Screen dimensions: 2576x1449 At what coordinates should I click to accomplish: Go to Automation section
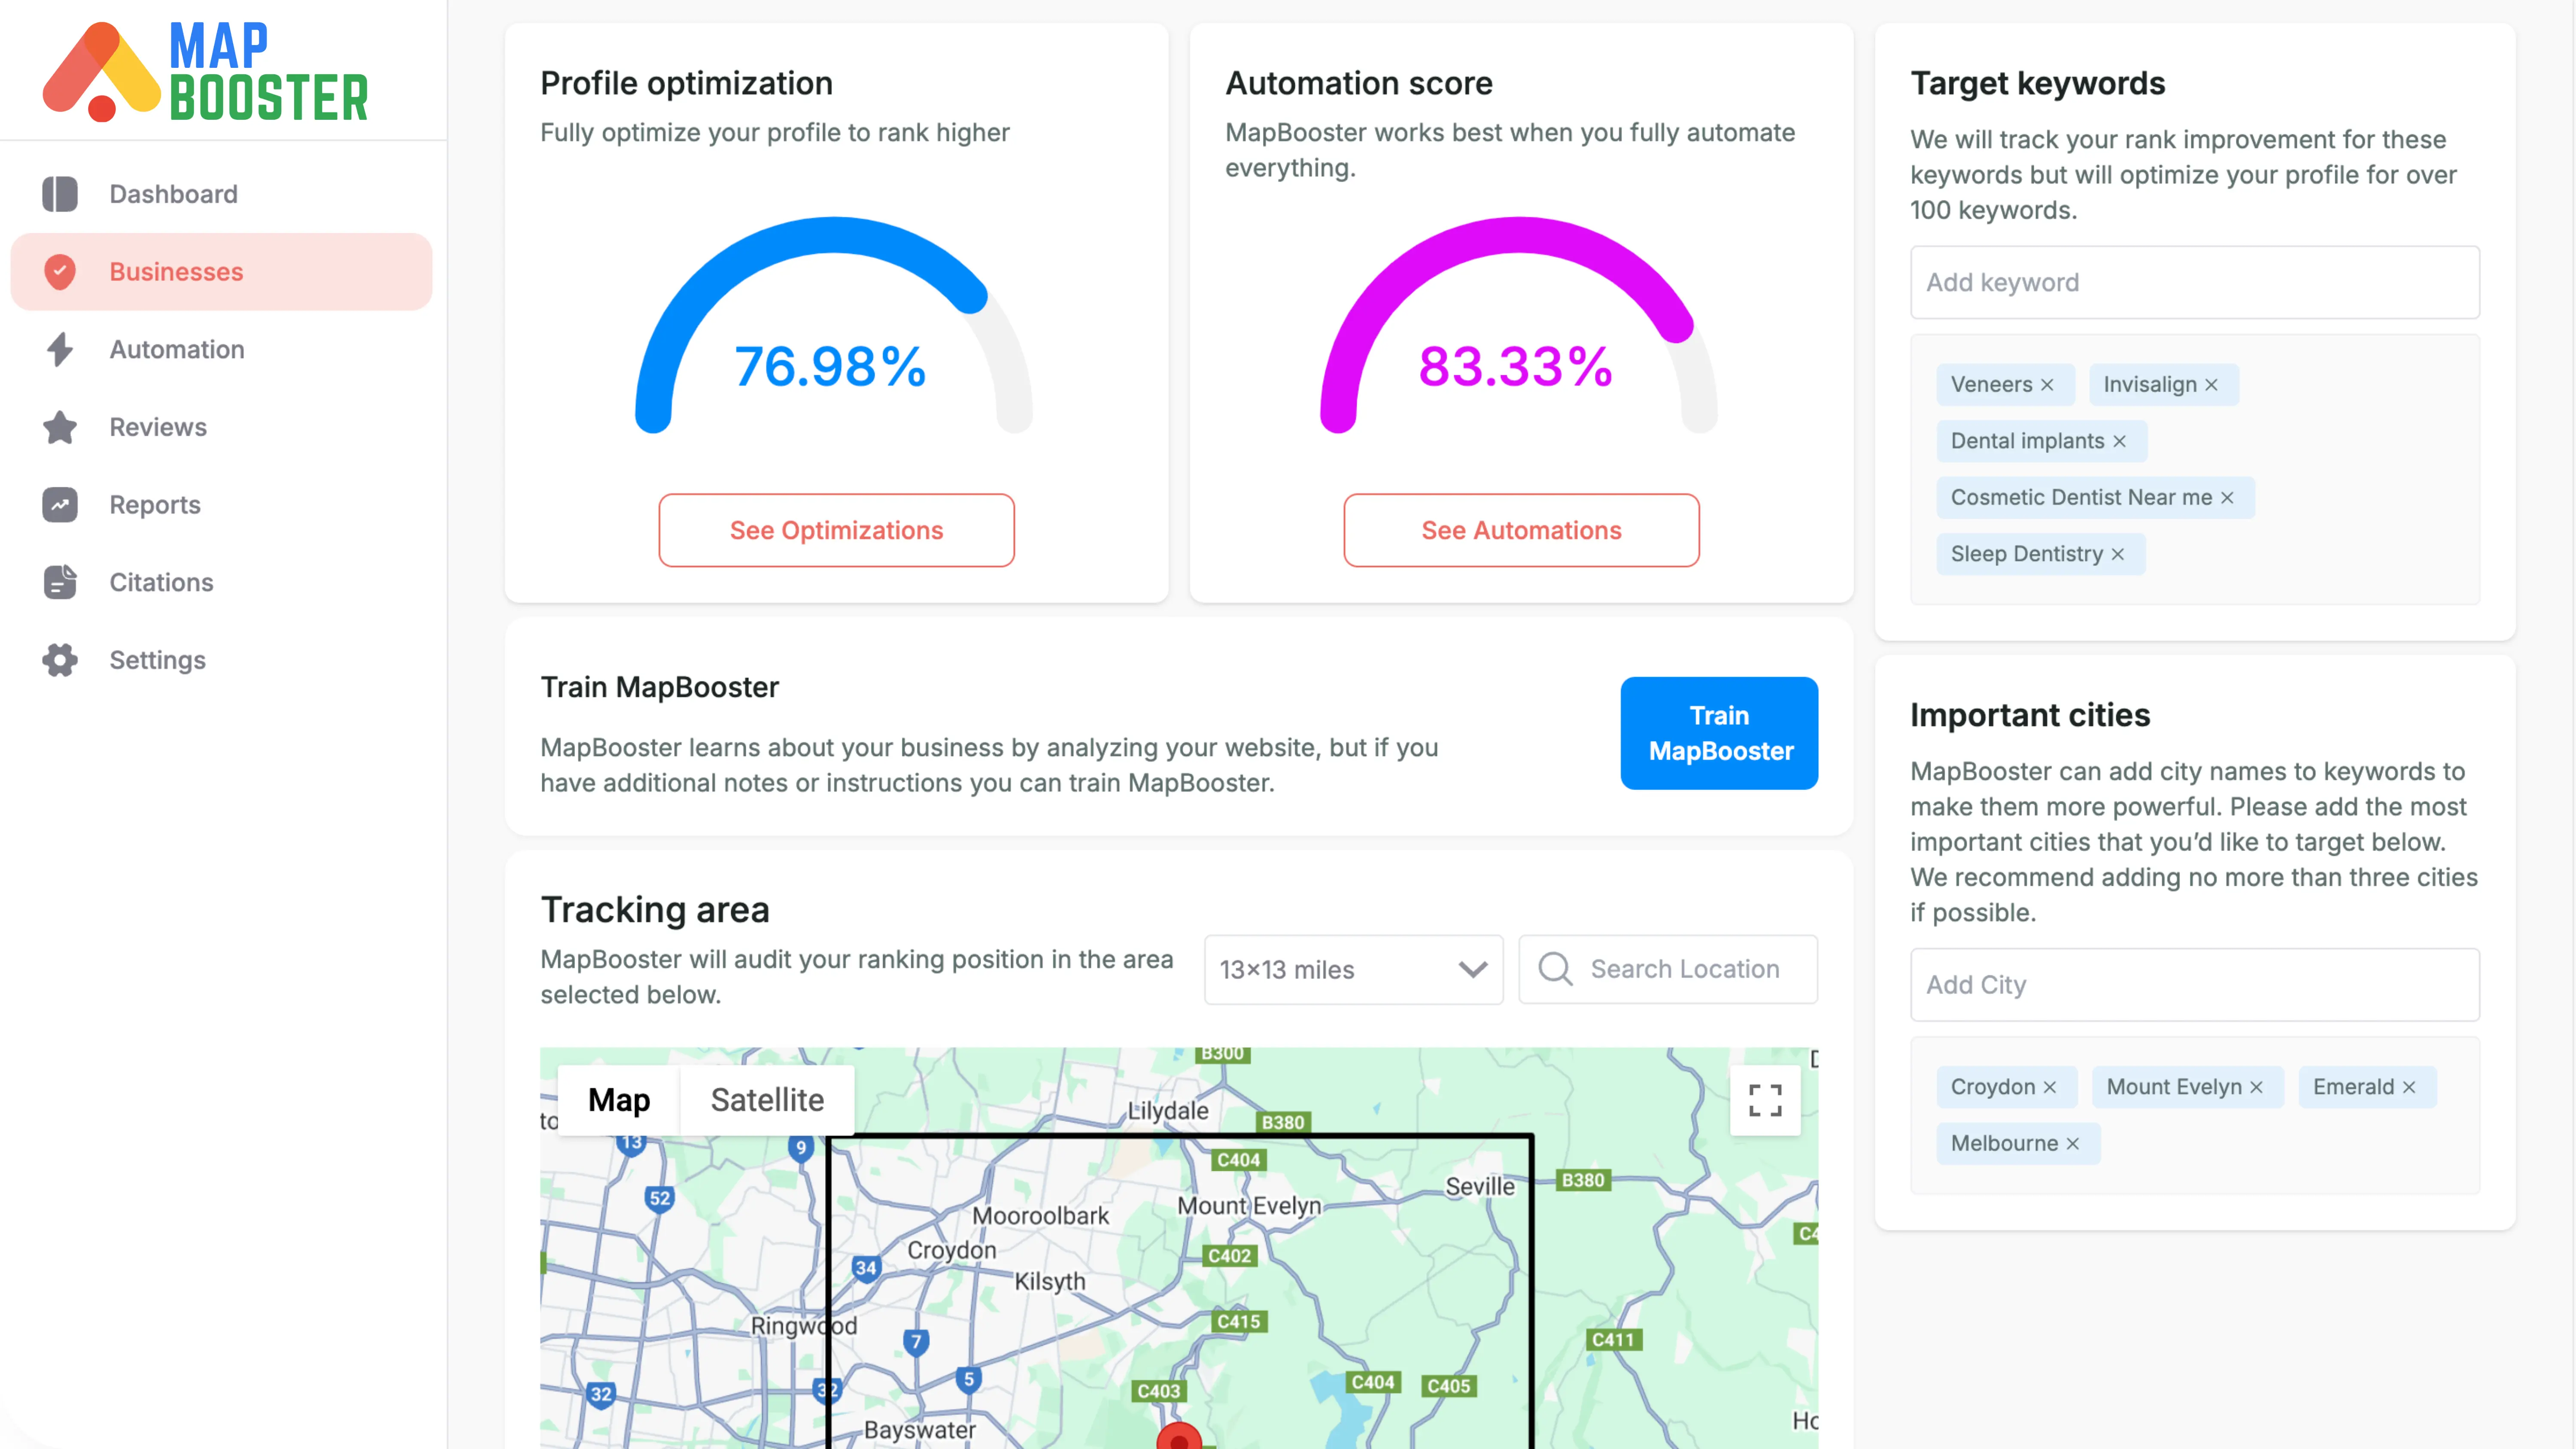point(221,349)
